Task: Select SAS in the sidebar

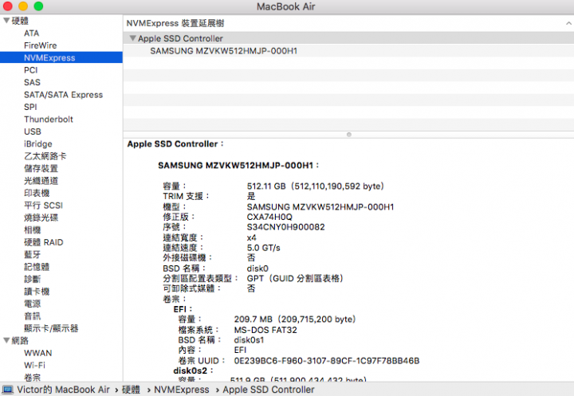Action: [32, 82]
